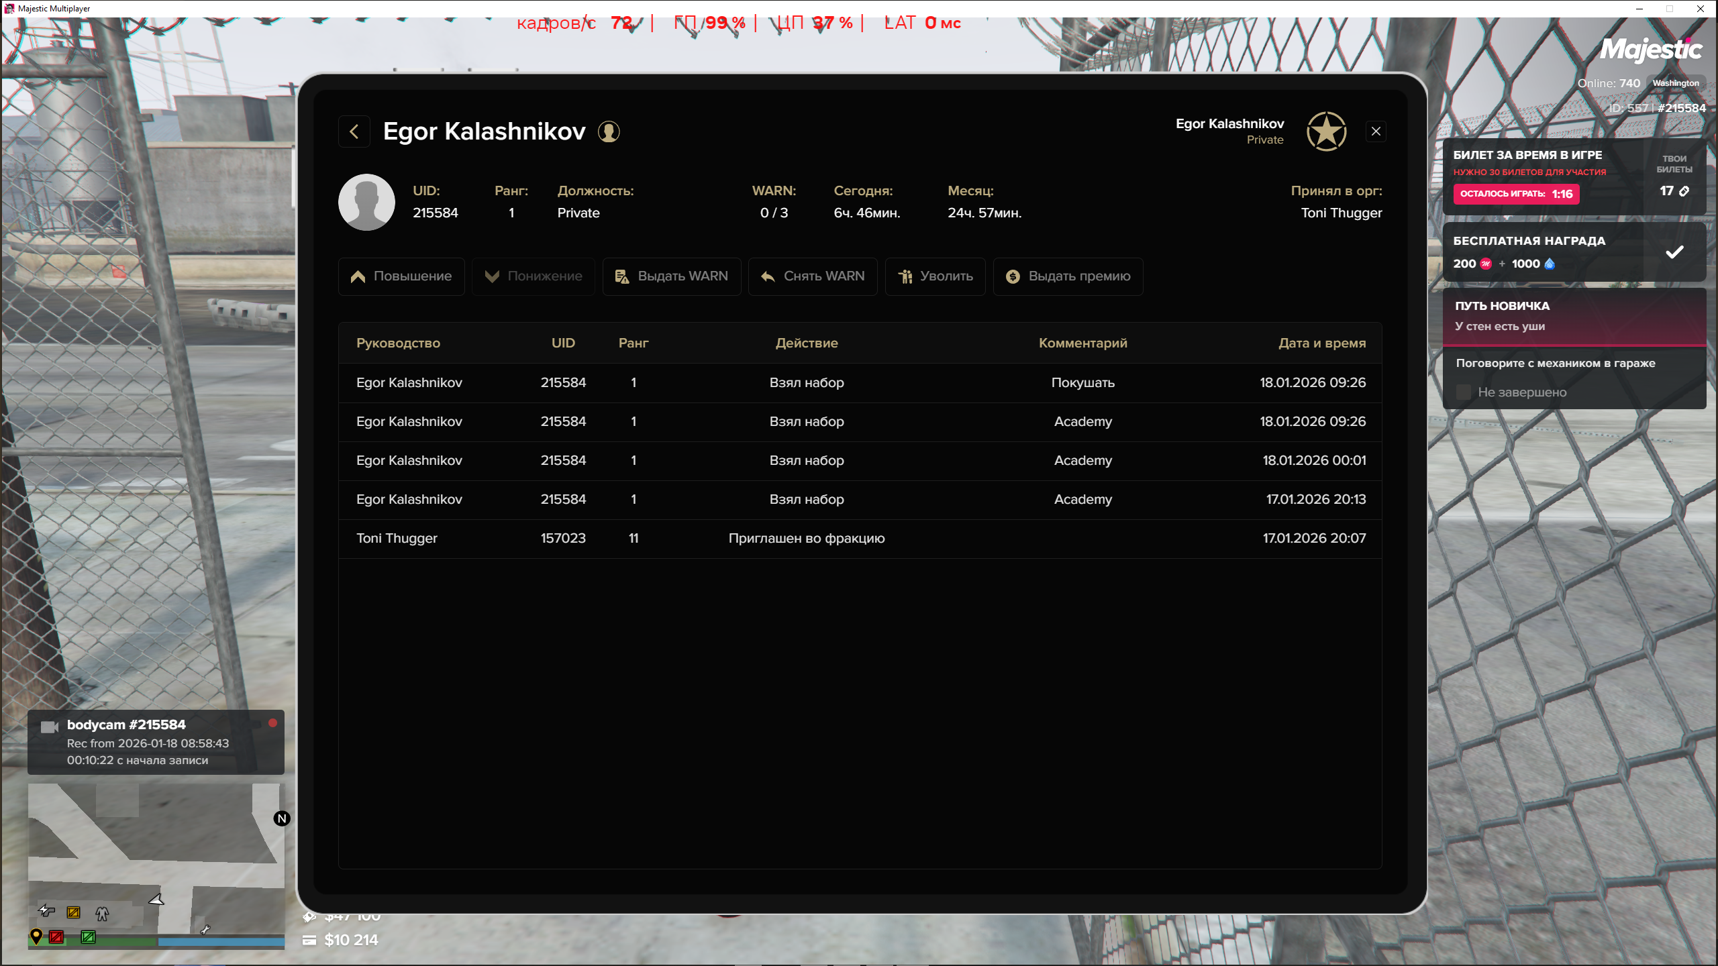The image size is (1718, 966).
Task: Click the gray player avatar picture
Action: (366, 202)
